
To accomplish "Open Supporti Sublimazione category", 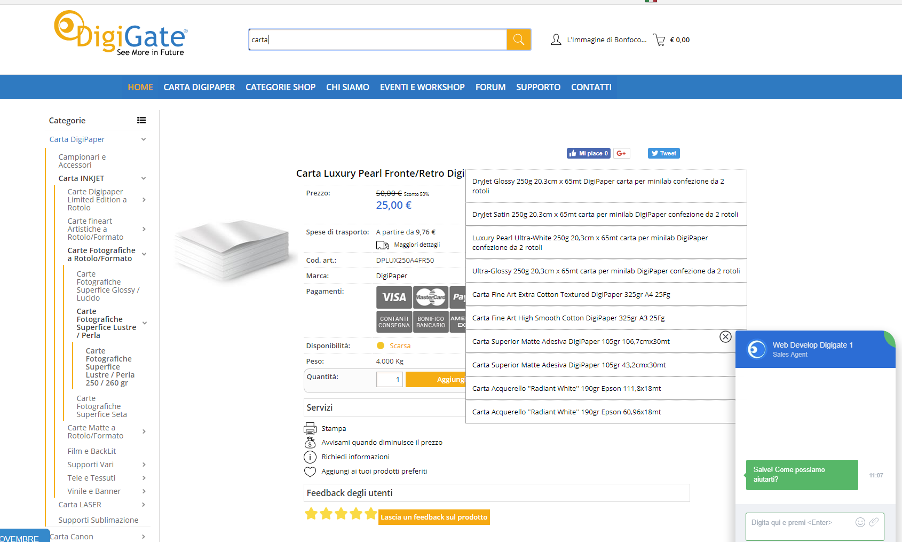I will (x=98, y=520).
